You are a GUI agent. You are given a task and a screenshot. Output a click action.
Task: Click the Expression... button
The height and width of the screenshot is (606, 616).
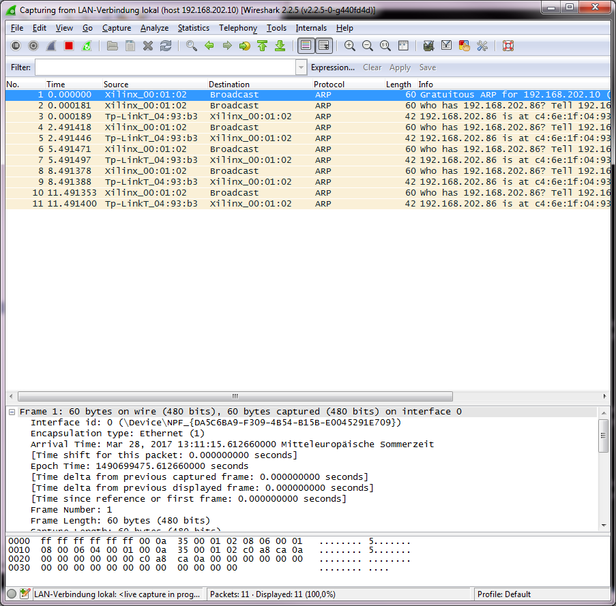click(333, 67)
